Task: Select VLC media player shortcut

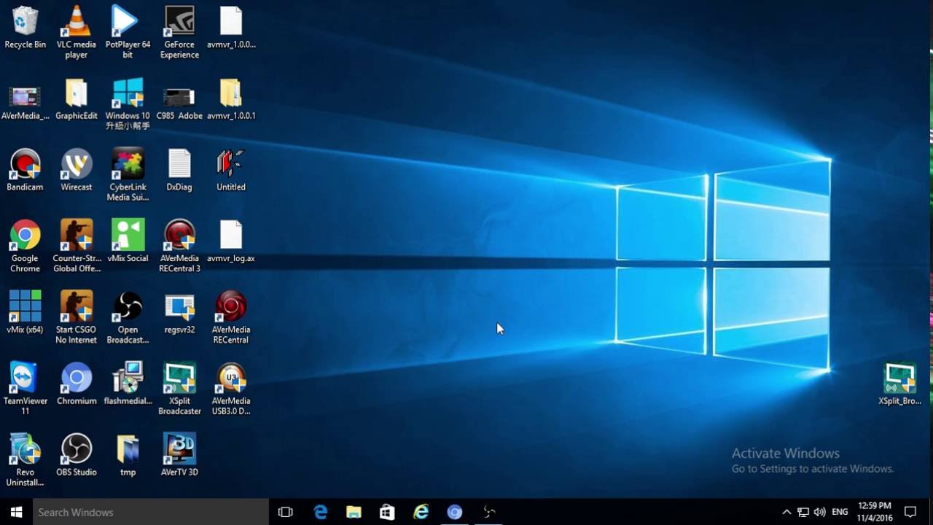Action: coord(77,32)
